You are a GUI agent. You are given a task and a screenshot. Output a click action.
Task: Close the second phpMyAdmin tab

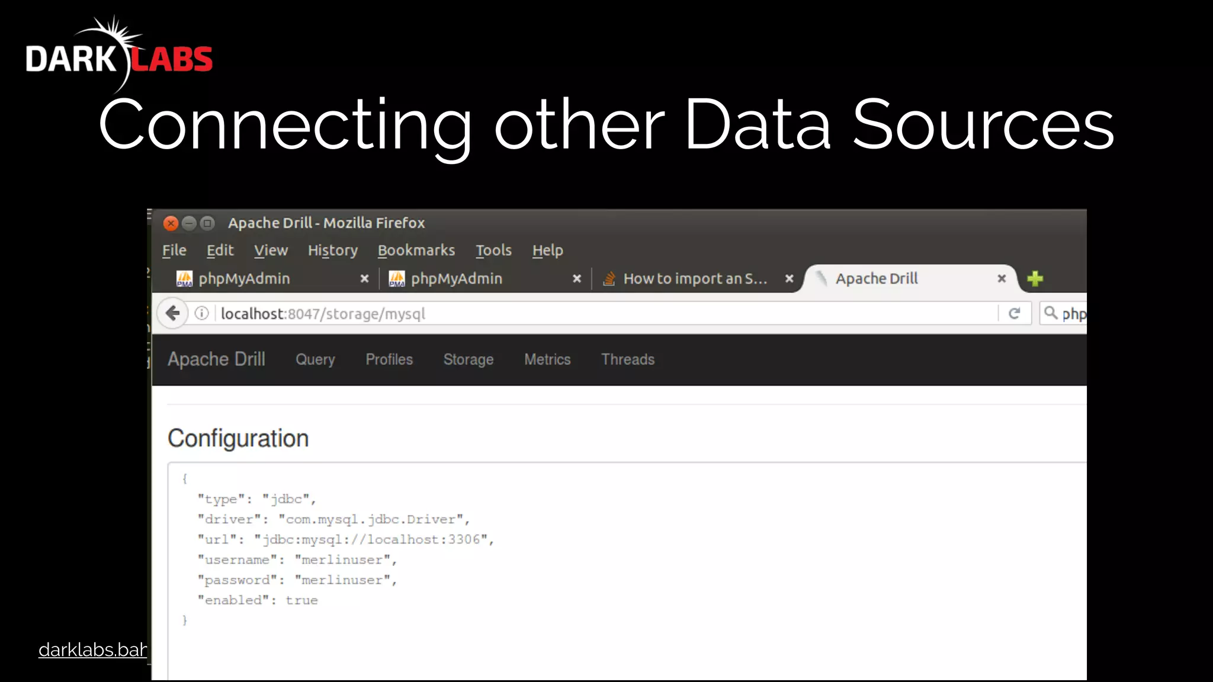(x=576, y=278)
